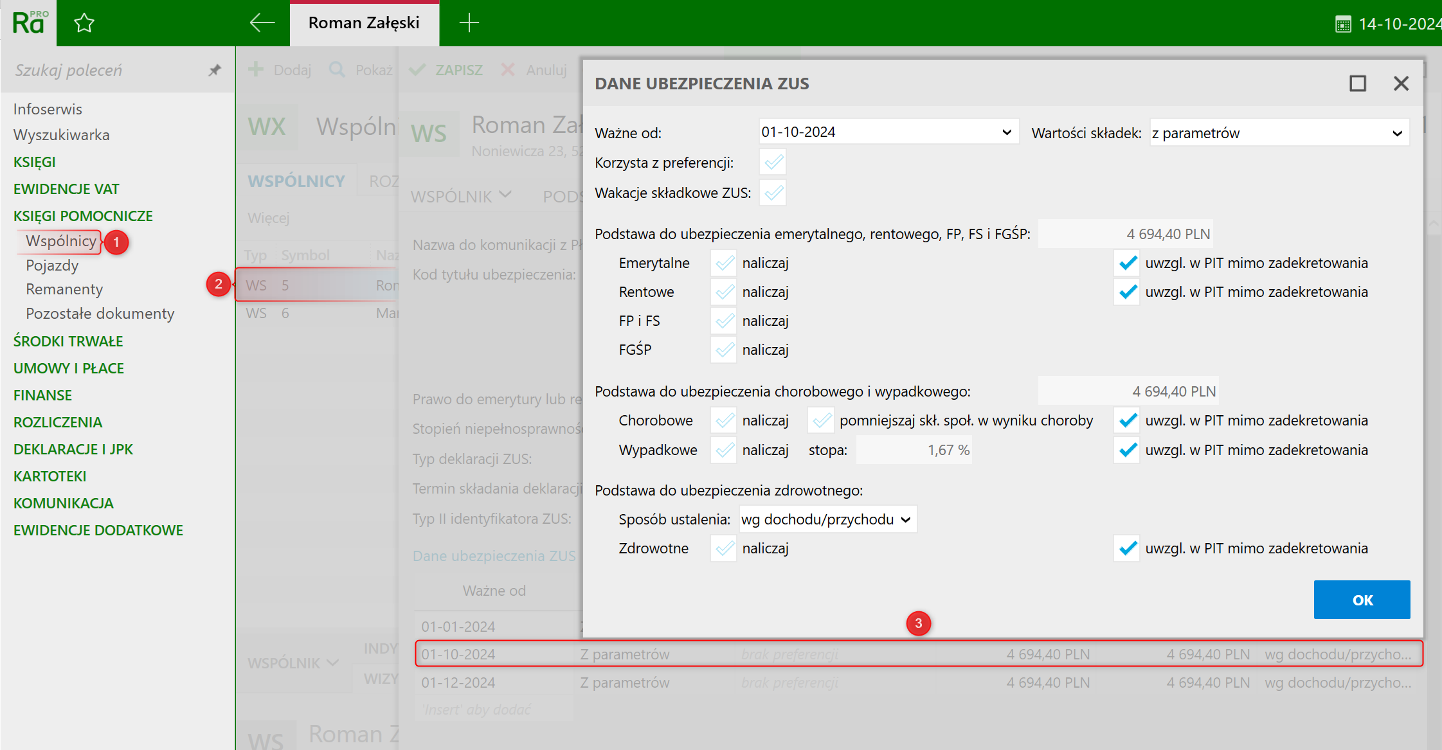
Task: Expand the Wartości składek dropdown
Action: (1396, 134)
